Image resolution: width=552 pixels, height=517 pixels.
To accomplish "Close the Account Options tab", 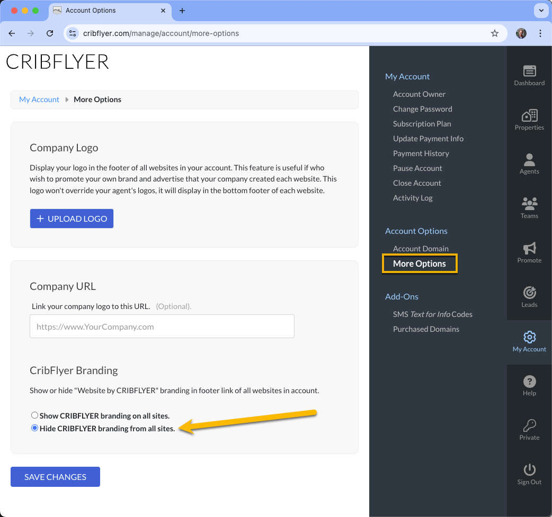I will pyautogui.click(x=163, y=11).
